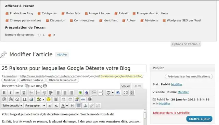Switch to the Visuel editor tab
Image resolution: width=219 pixels, height=125 pixels.
tap(126, 86)
